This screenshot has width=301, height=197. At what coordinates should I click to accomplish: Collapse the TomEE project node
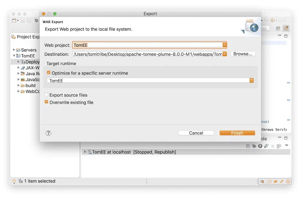(14, 56)
